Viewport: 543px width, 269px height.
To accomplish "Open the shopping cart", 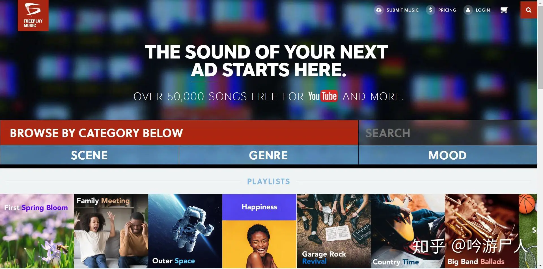I will click(x=504, y=10).
